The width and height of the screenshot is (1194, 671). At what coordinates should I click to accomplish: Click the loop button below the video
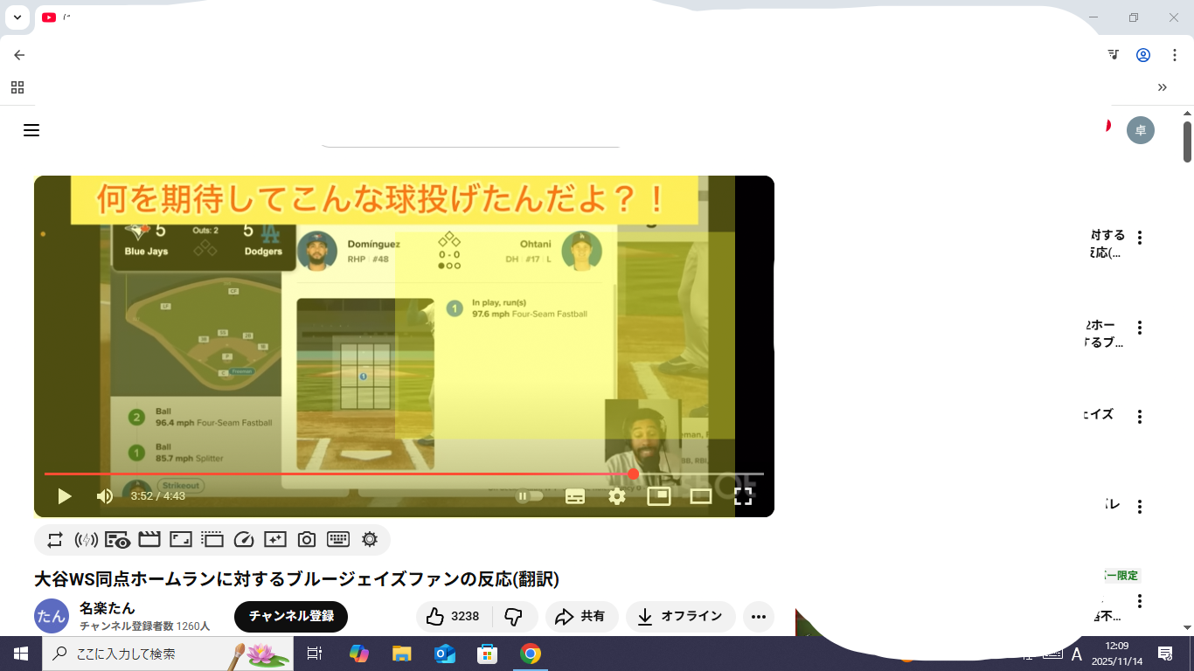click(x=55, y=540)
